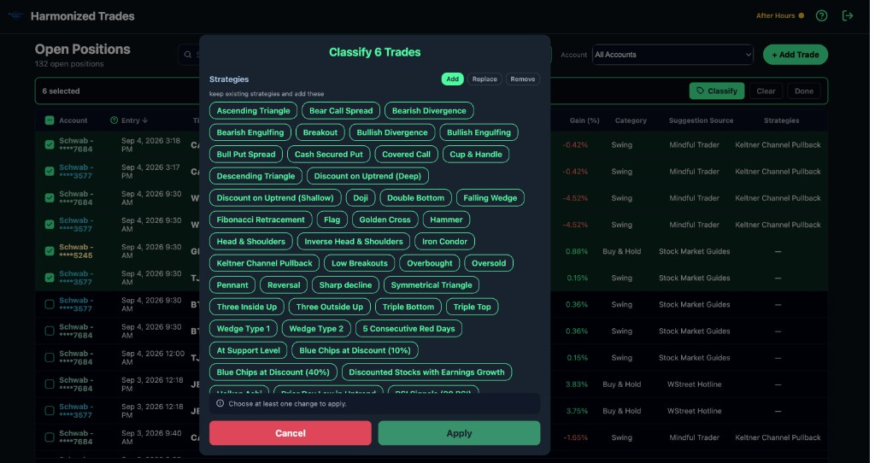
Task: Click the Clear selection button
Action: [x=766, y=91]
